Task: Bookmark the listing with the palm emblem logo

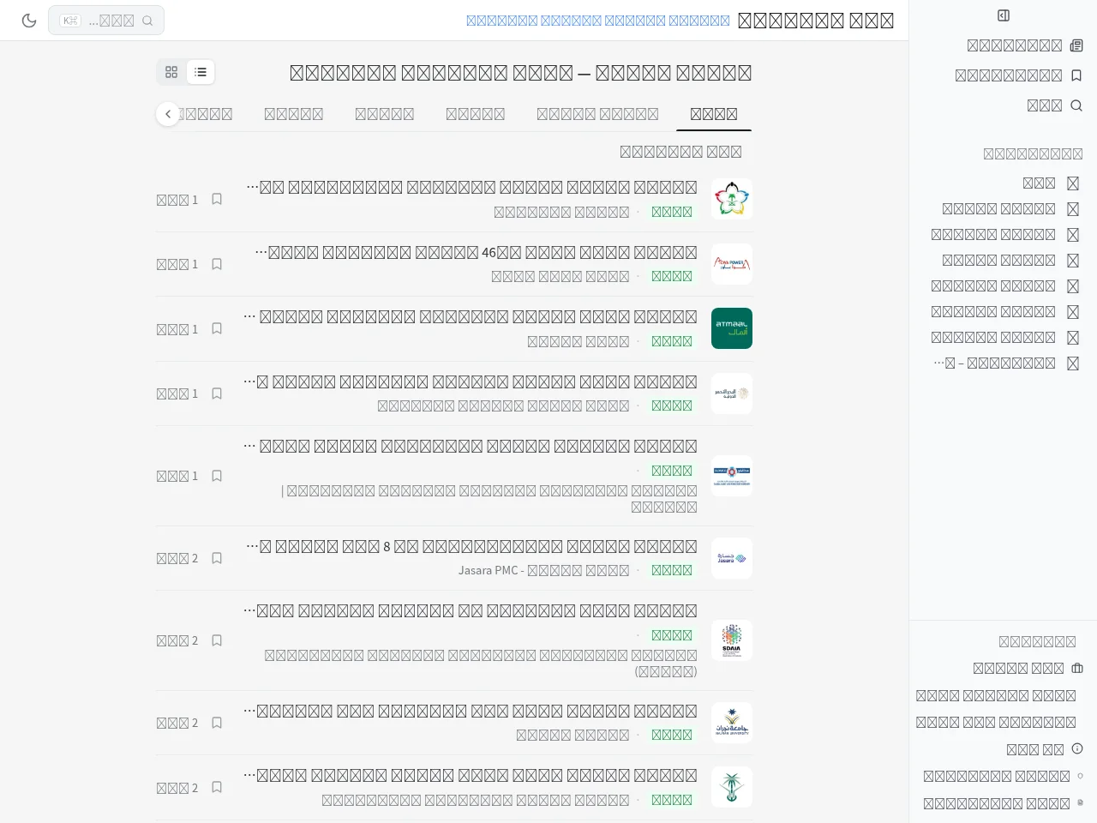Action: coord(217,787)
